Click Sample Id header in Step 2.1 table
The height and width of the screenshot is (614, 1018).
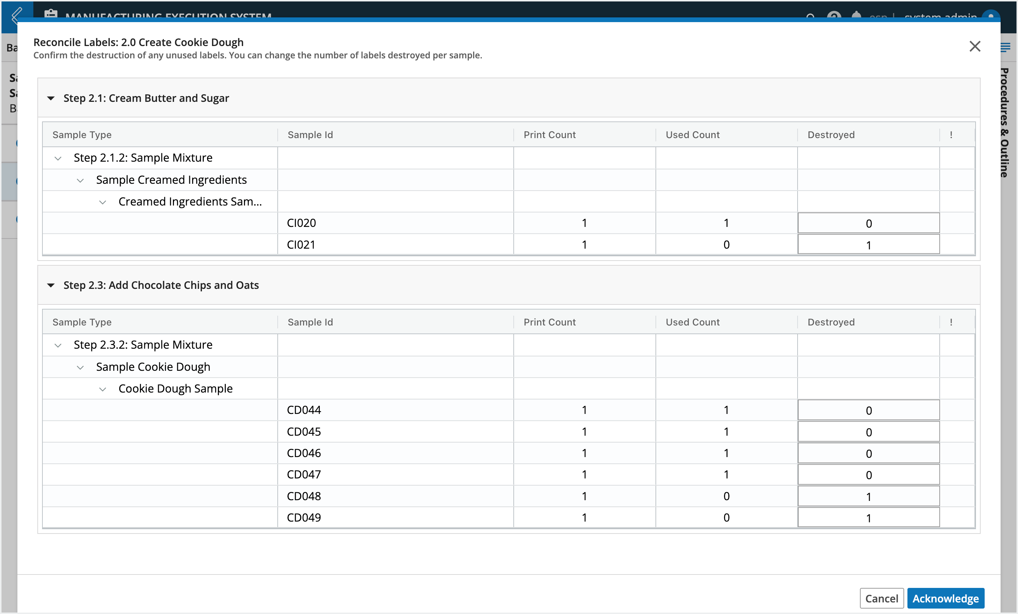[x=310, y=135]
